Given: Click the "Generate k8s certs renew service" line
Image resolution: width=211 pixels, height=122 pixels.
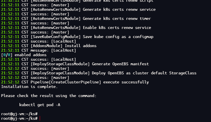Looking at the screenshot, I should (x=119, y=9).
